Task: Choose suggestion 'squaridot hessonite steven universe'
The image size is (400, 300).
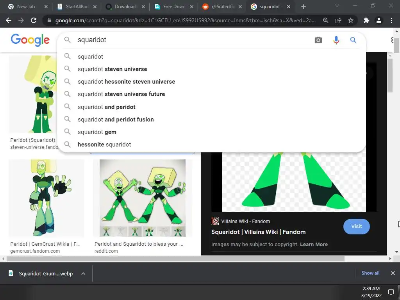Action: pos(212,81)
